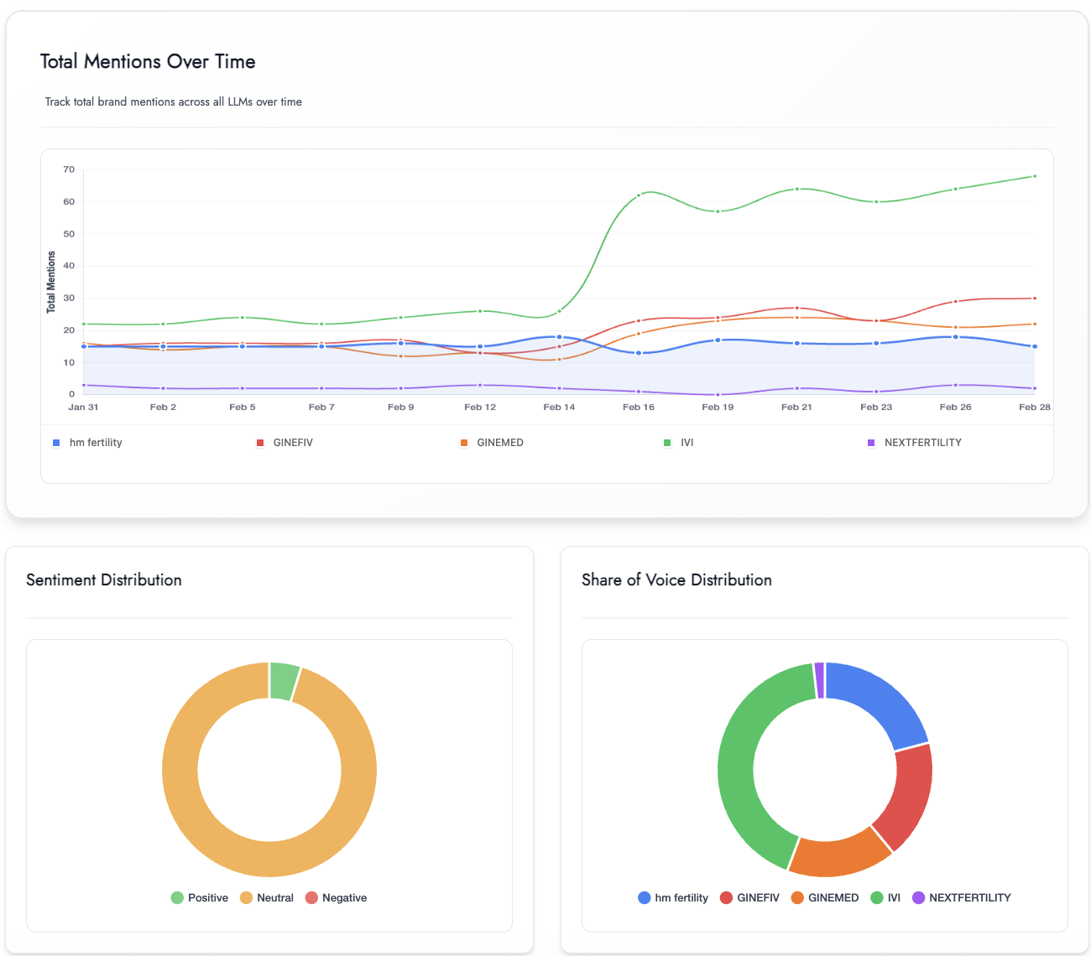This screenshot has height=956, width=1091.
Task: Click the purple NEXTFERTILITY legend square
Action: [x=871, y=443]
